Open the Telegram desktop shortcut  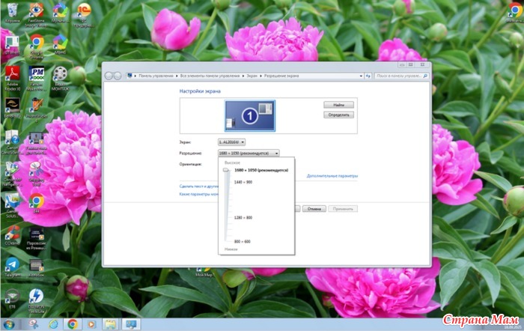pos(13,266)
